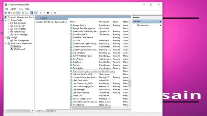
Task: Select the Time Broker service row
Action: 99,68
